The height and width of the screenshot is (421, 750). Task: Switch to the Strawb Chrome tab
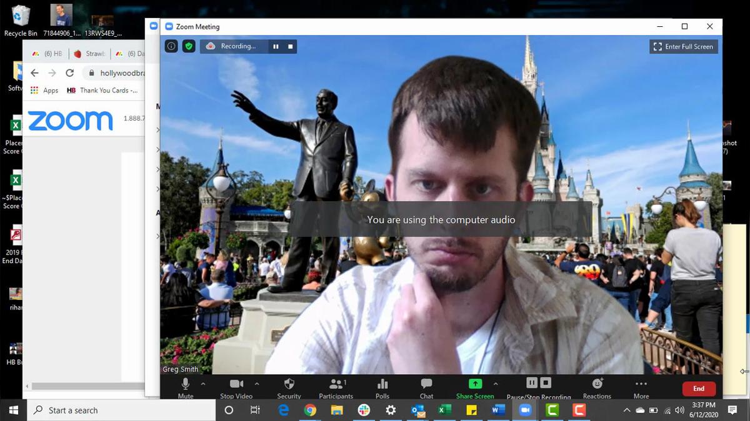point(89,54)
